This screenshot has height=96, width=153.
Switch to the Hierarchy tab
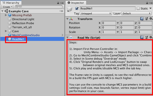(x=11, y=3)
